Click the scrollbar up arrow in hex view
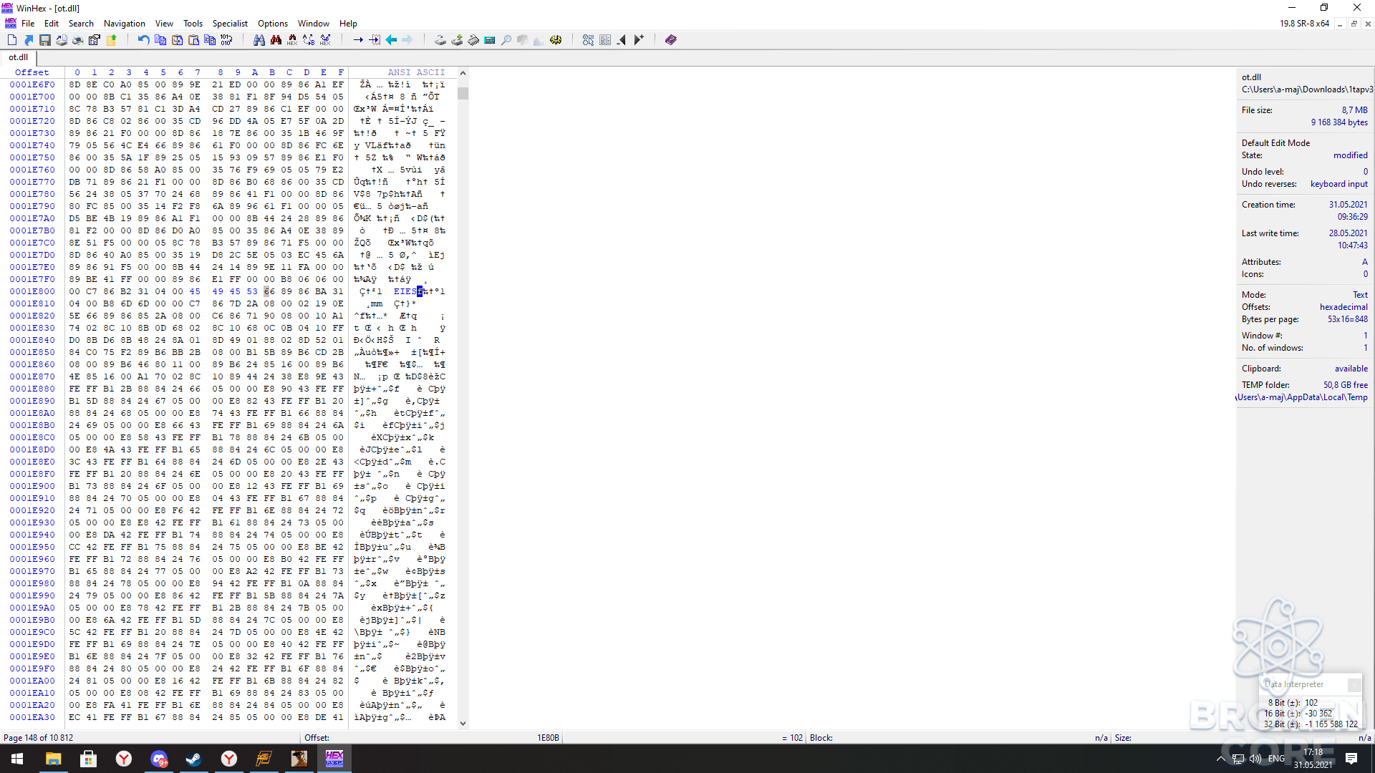The image size is (1375, 773). (463, 73)
